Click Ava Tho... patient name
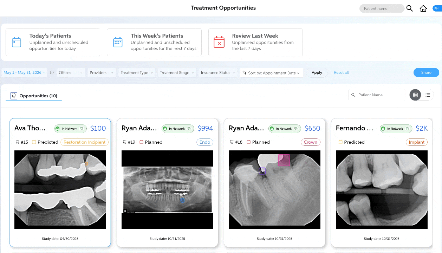The image size is (442, 253). coord(30,128)
